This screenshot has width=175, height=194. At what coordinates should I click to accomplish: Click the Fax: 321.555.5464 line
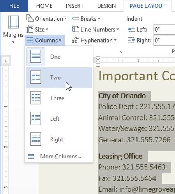[127, 178]
